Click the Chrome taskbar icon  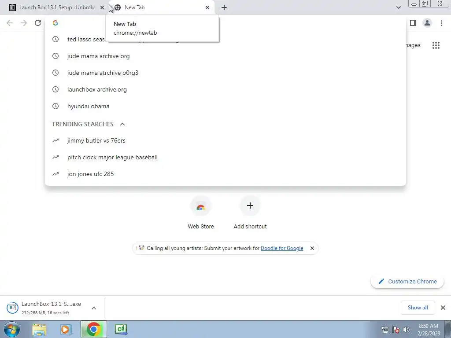93,329
